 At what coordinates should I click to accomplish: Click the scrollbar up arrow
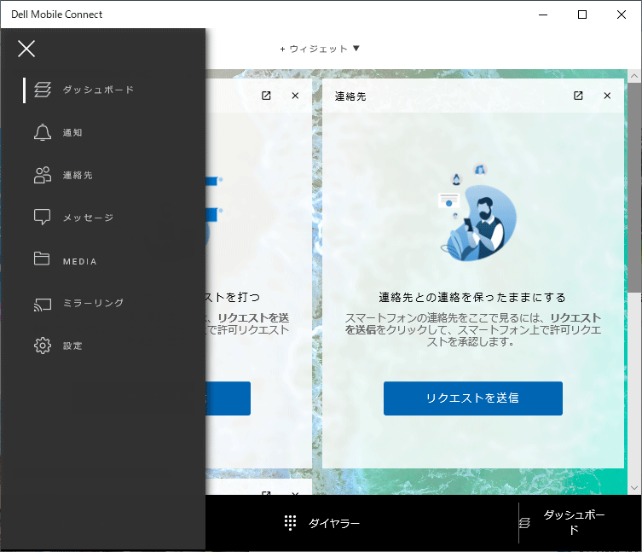634,76
